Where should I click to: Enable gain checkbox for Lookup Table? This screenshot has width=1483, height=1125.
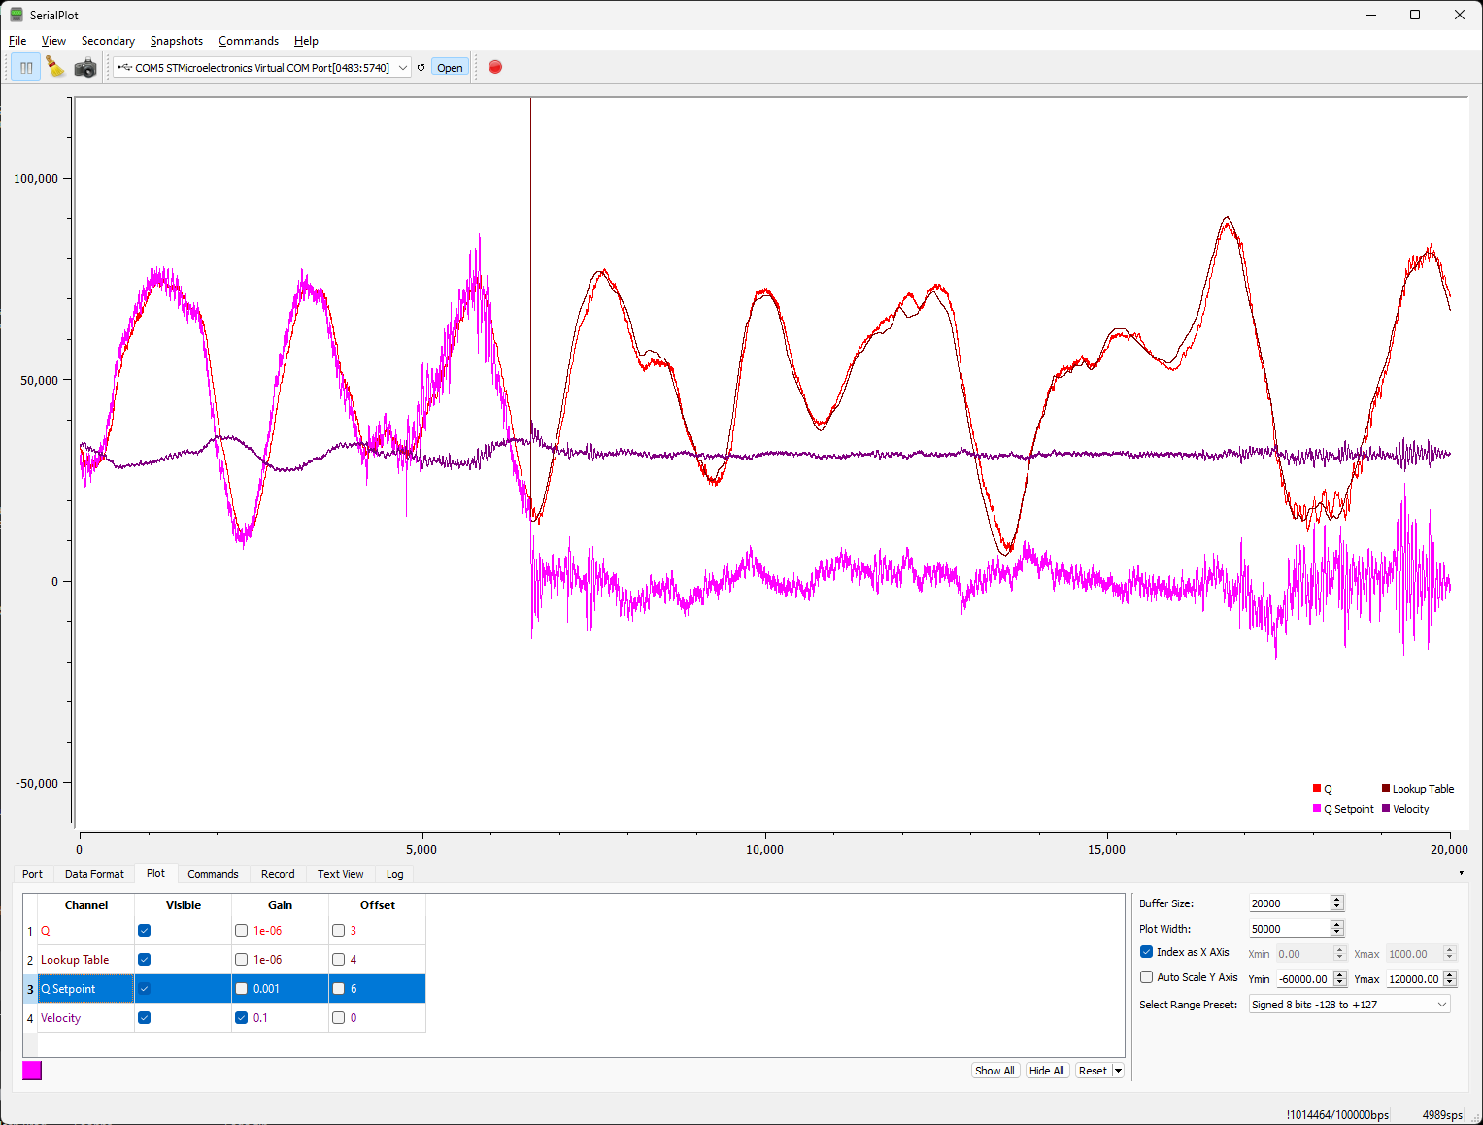[242, 959]
